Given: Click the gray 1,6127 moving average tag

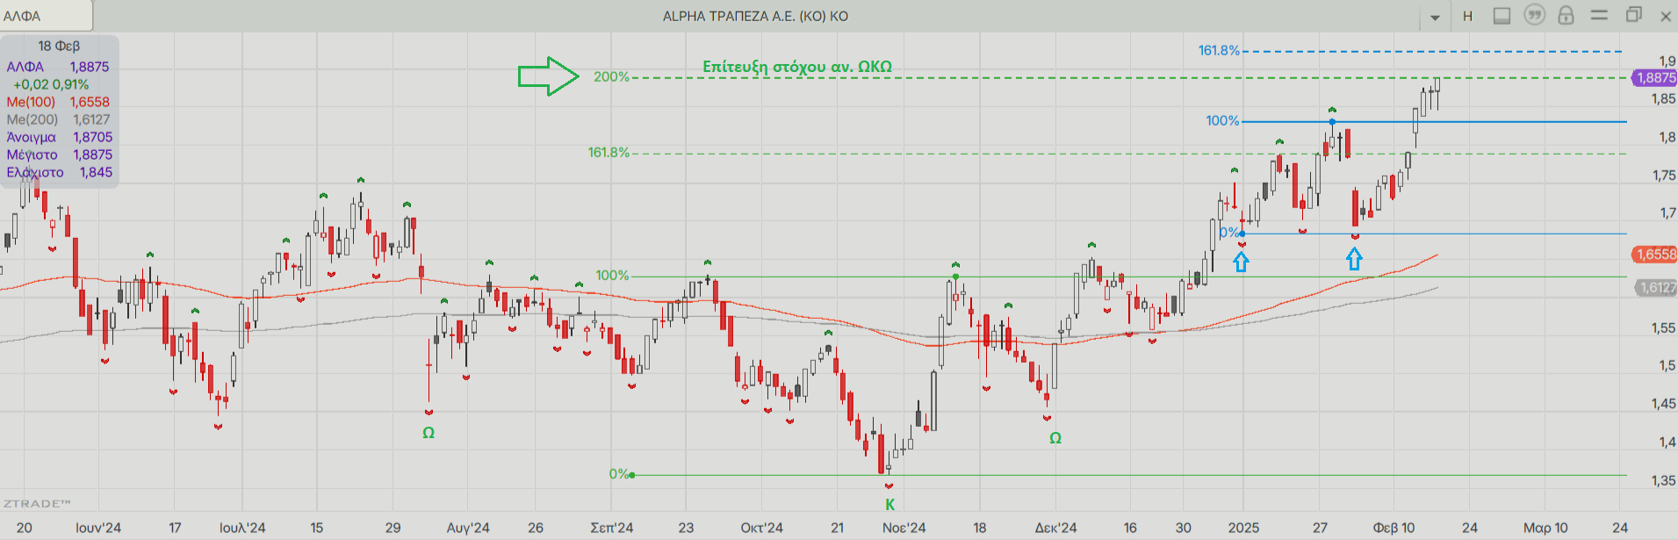Looking at the screenshot, I should point(1655,288).
